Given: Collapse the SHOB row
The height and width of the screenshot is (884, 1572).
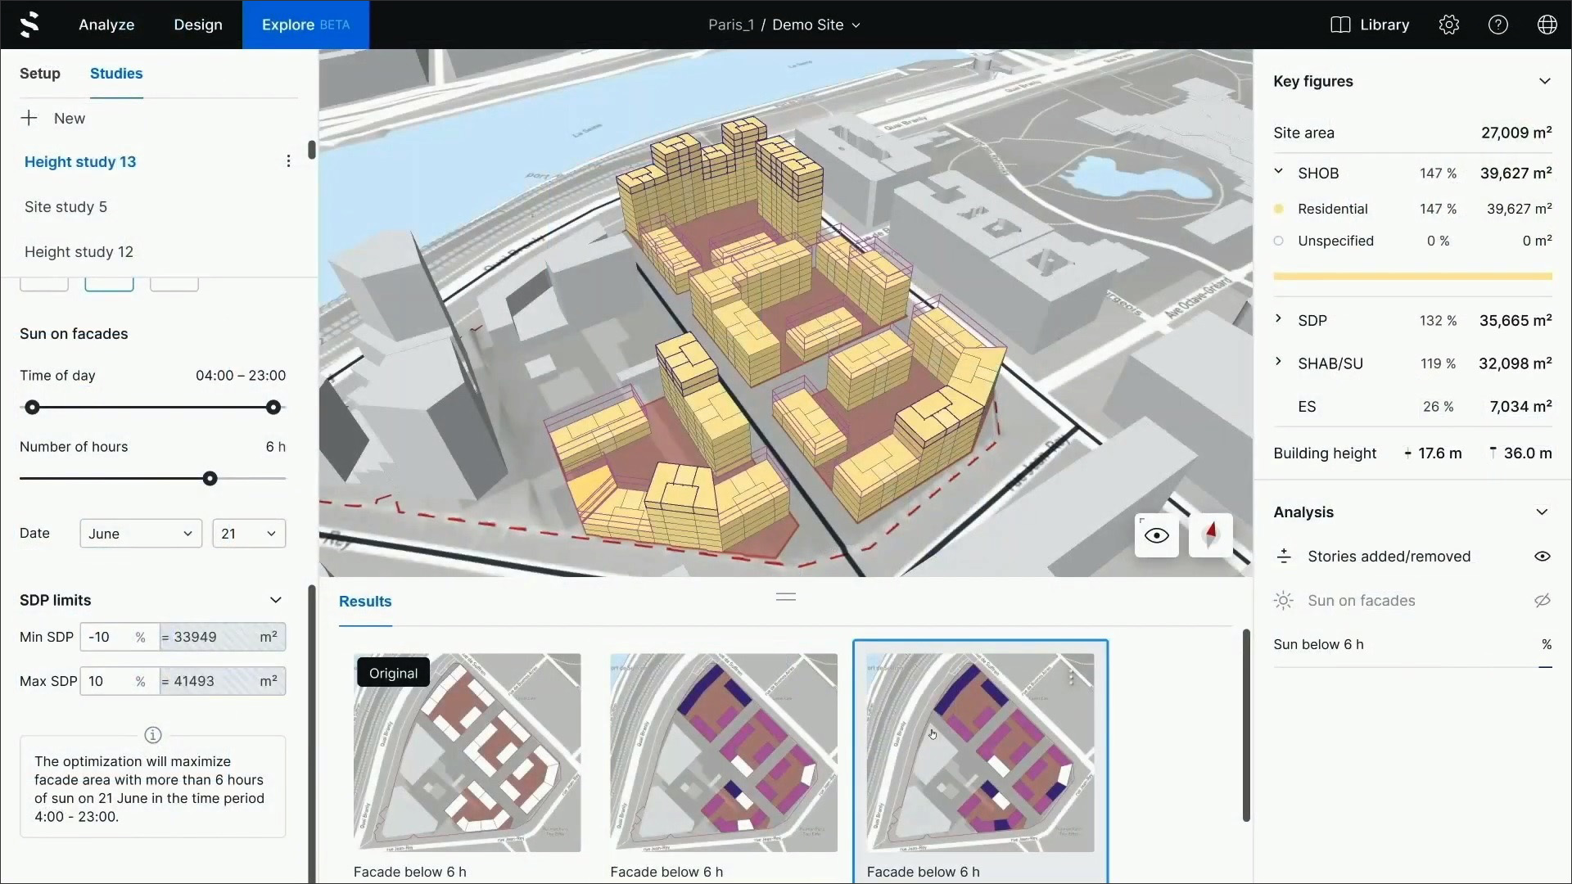Looking at the screenshot, I should (x=1279, y=172).
